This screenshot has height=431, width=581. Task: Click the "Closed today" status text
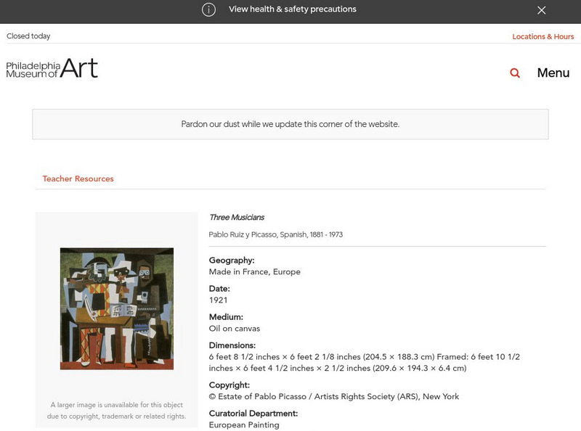(x=28, y=36)
